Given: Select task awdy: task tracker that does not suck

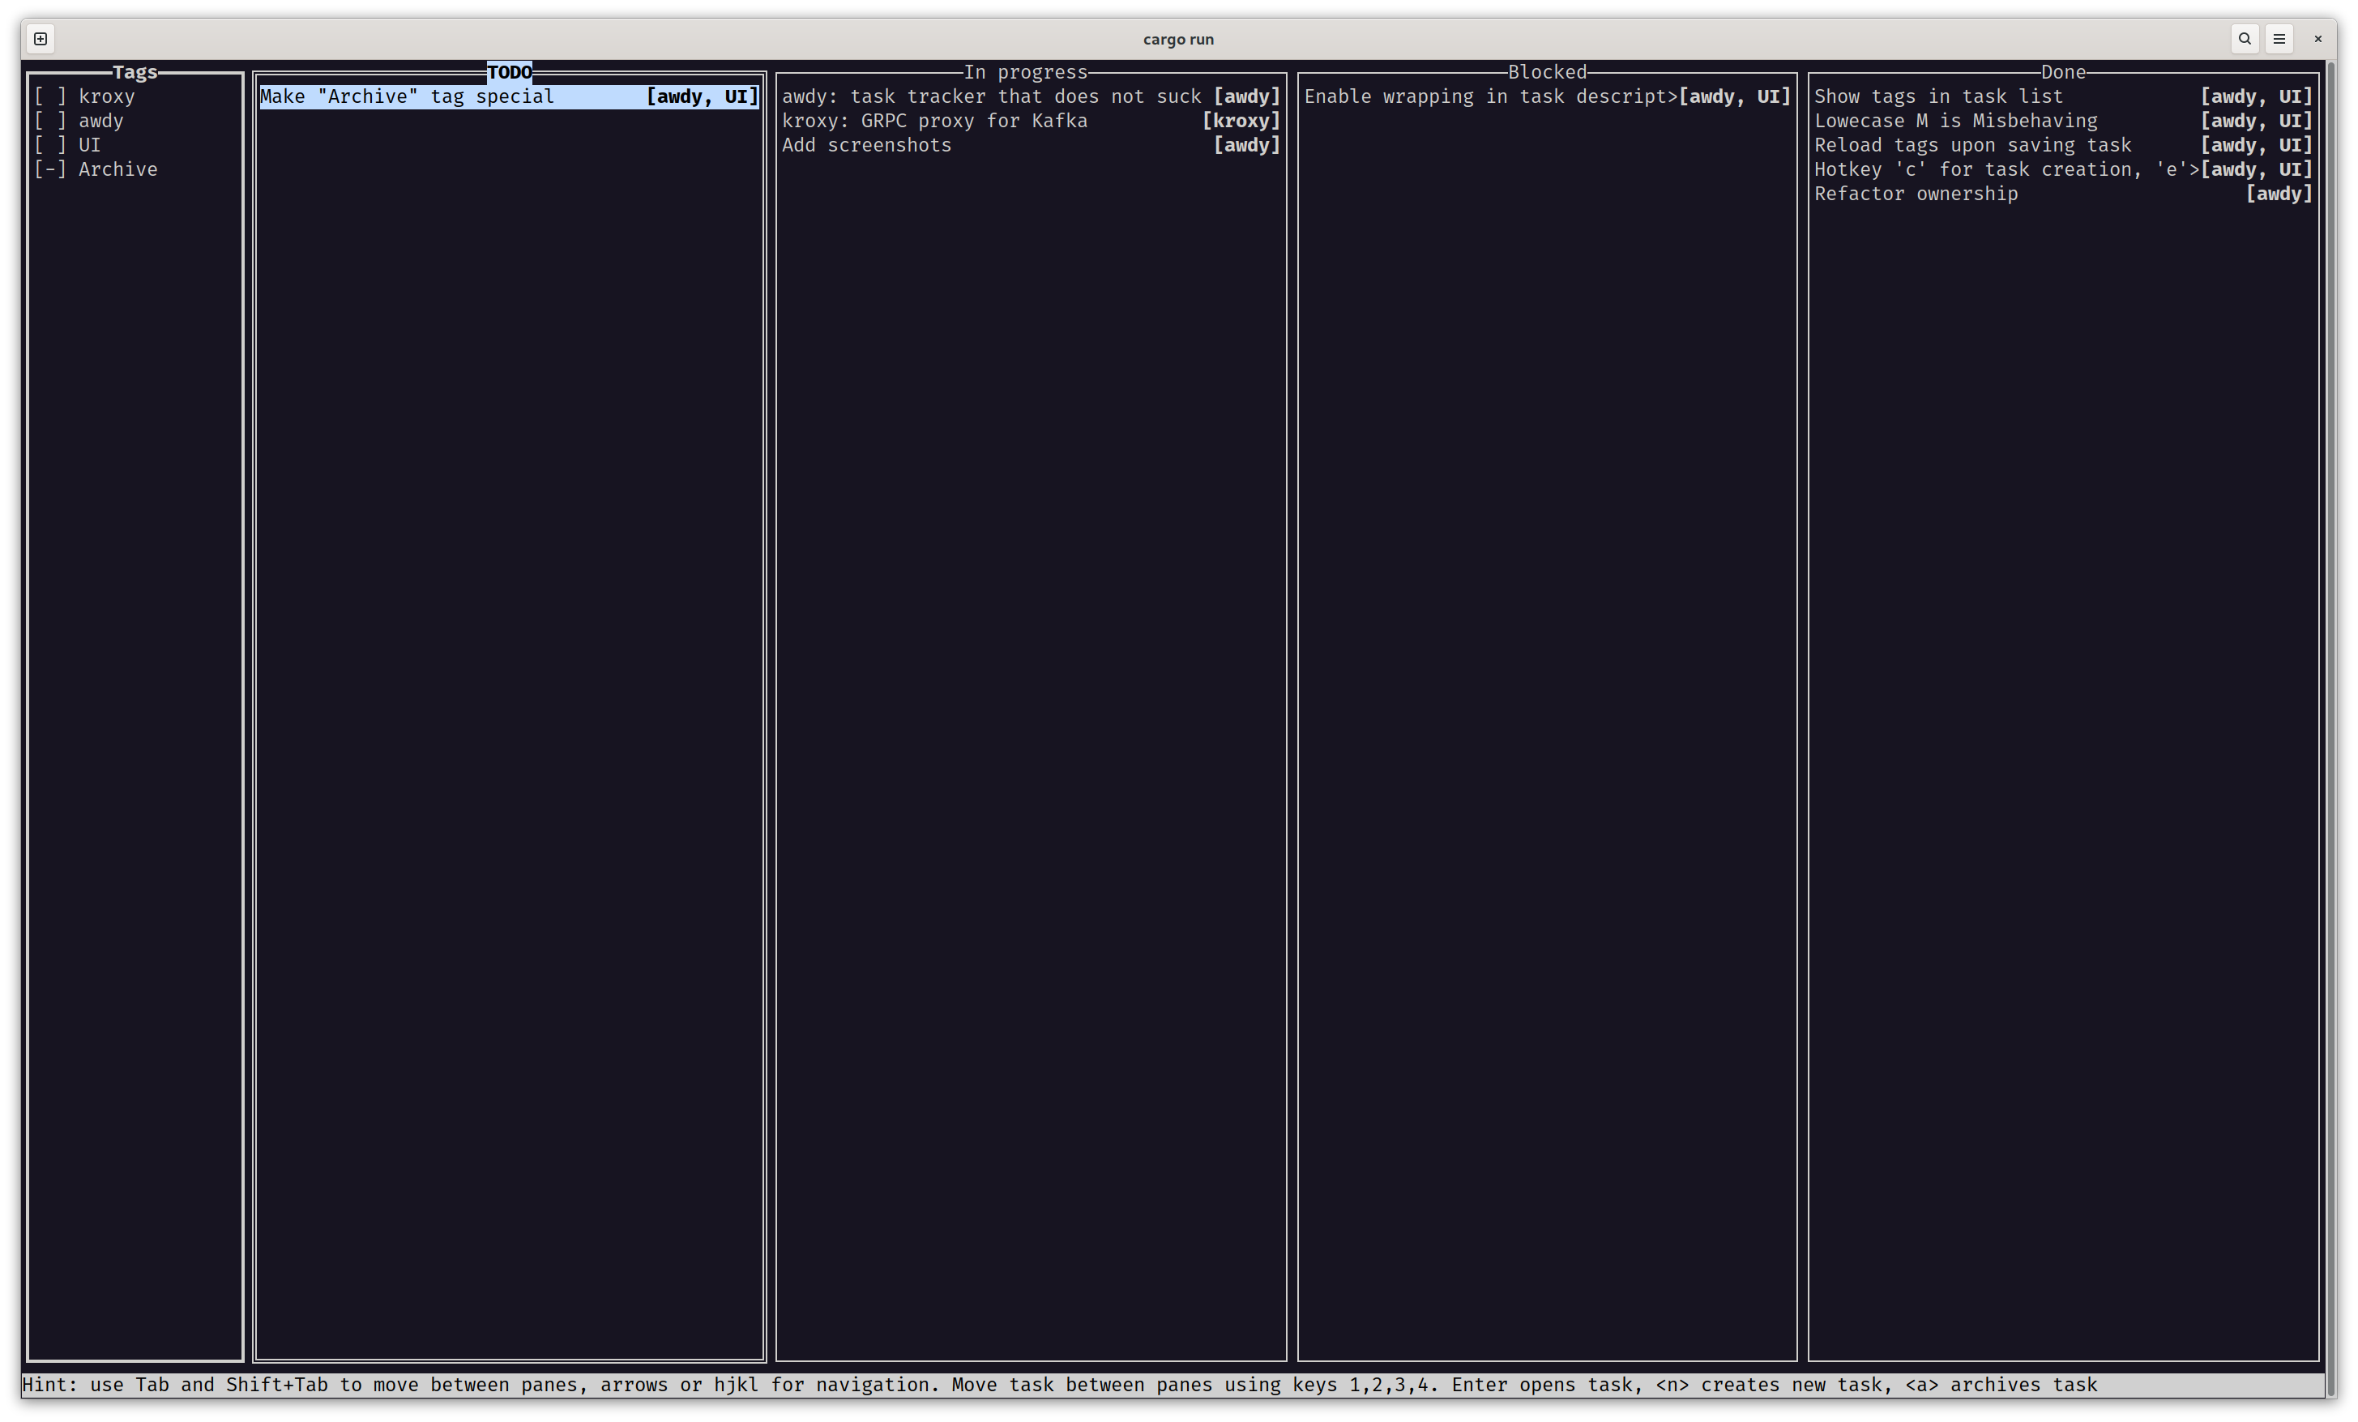Looking at the screenshot, I should (x=1031, y=96).
